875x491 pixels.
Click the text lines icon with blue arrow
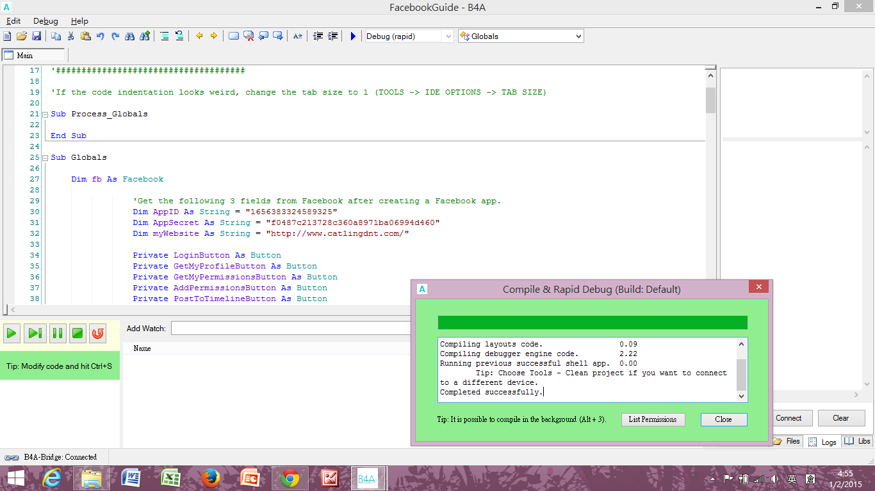pos(179,36)
